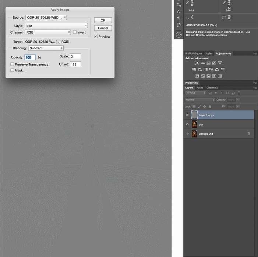Click the Offset input field
258x257 pixels.
(75, 64)
